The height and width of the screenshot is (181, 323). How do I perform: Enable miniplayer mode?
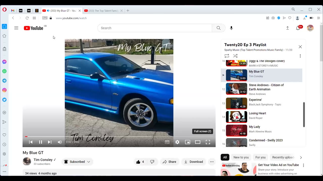(x=187, y=142)
